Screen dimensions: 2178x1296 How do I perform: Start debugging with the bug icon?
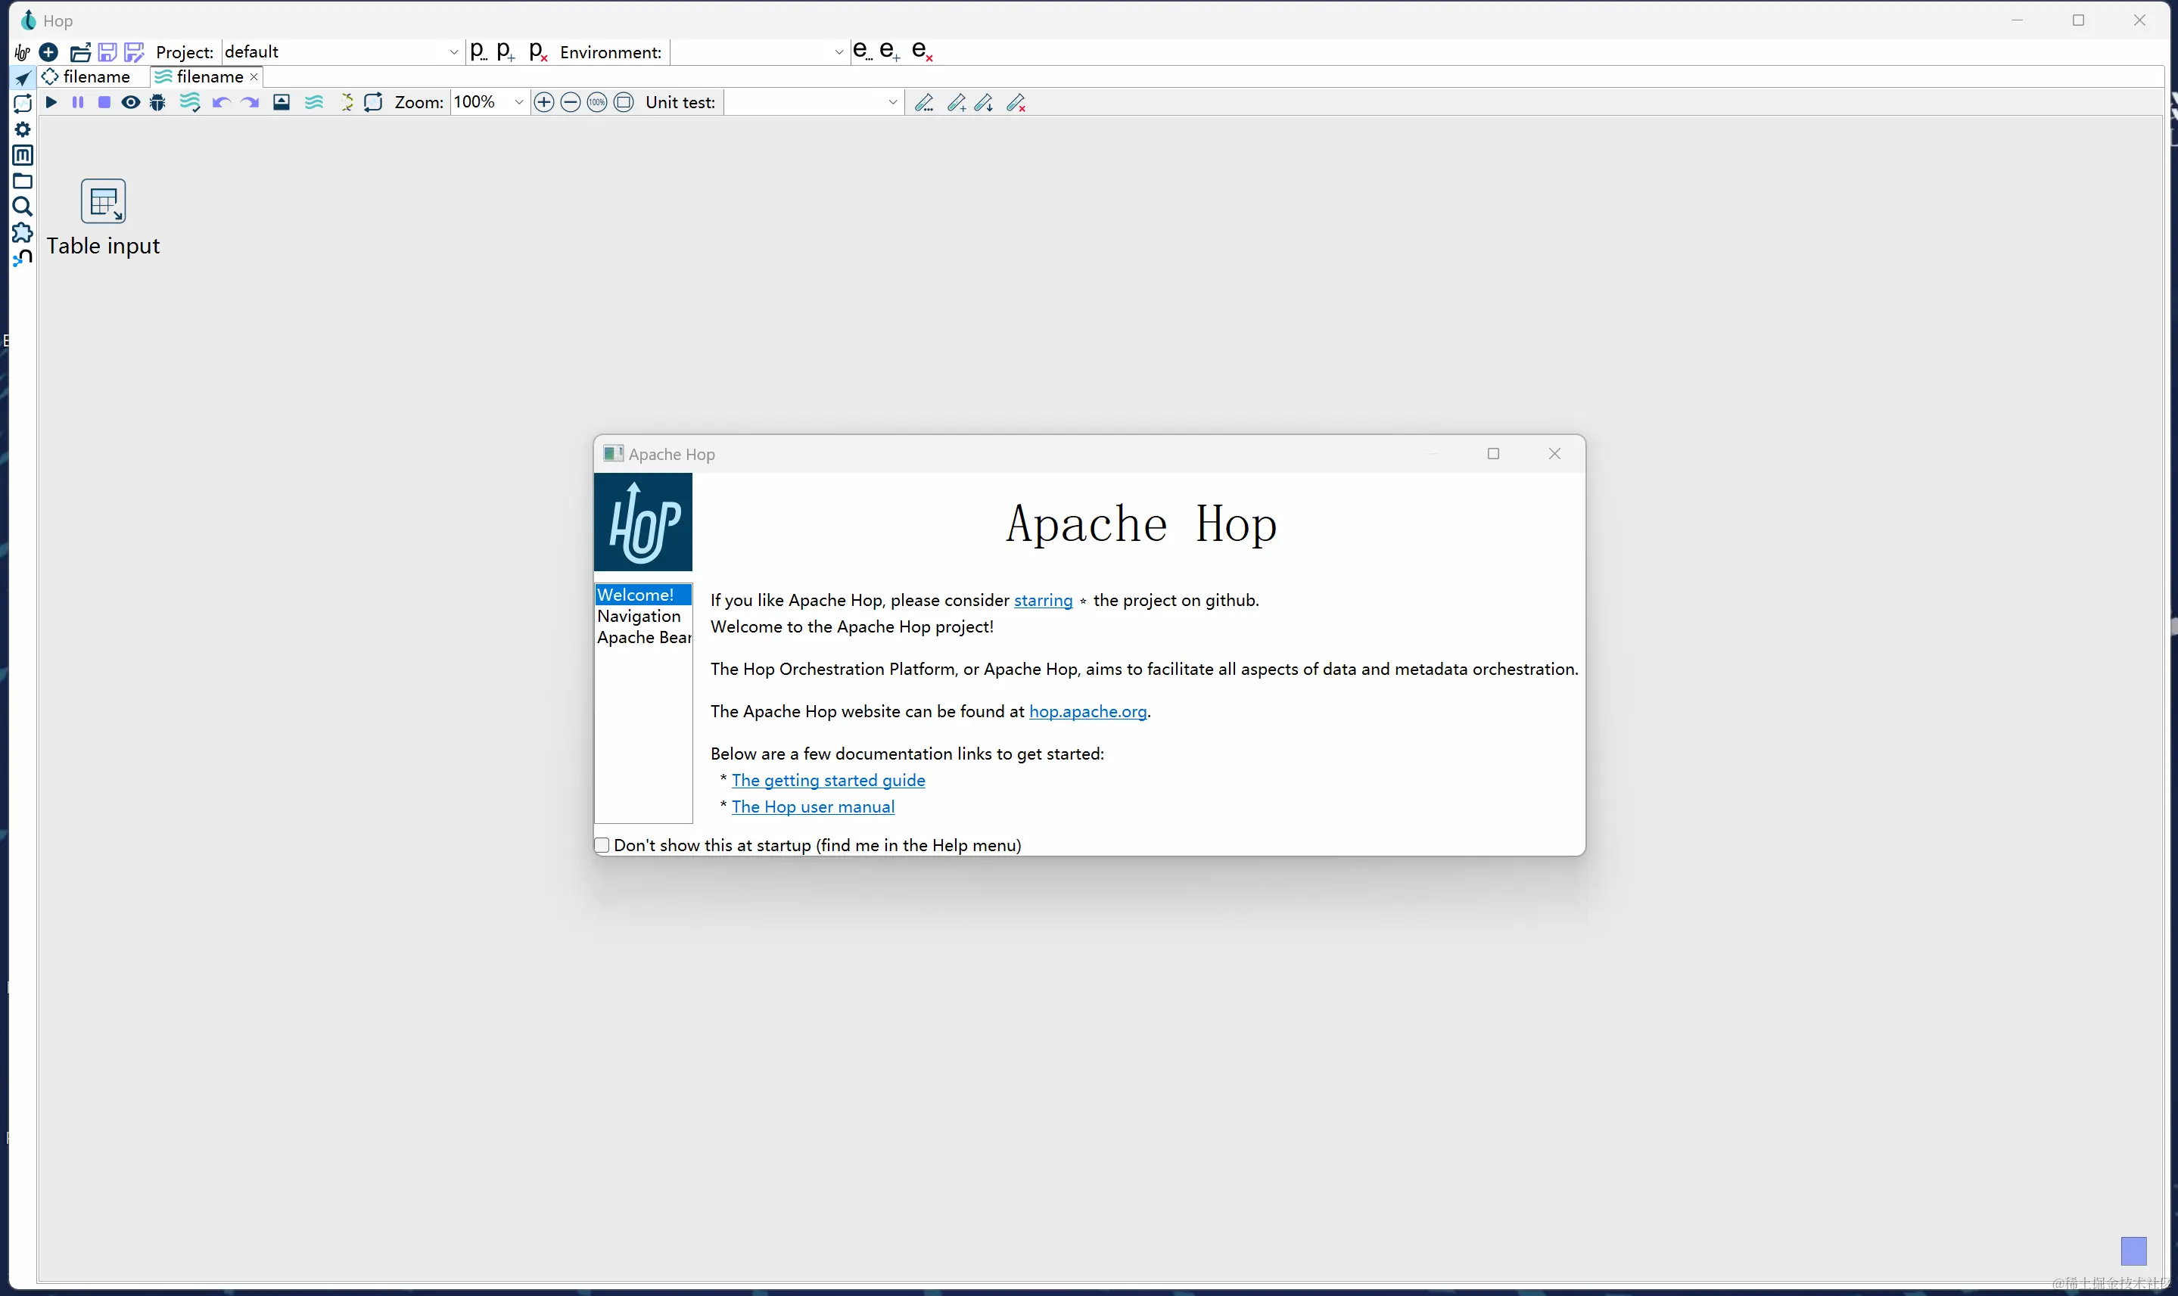[157, 102]
